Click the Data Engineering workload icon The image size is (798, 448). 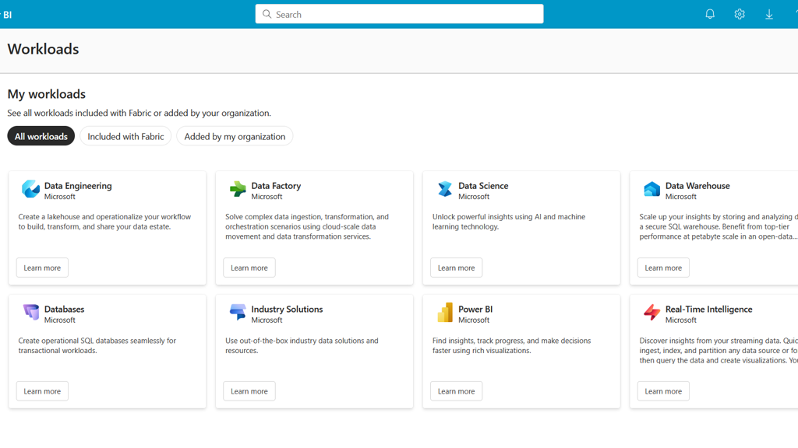coord(30,189)
